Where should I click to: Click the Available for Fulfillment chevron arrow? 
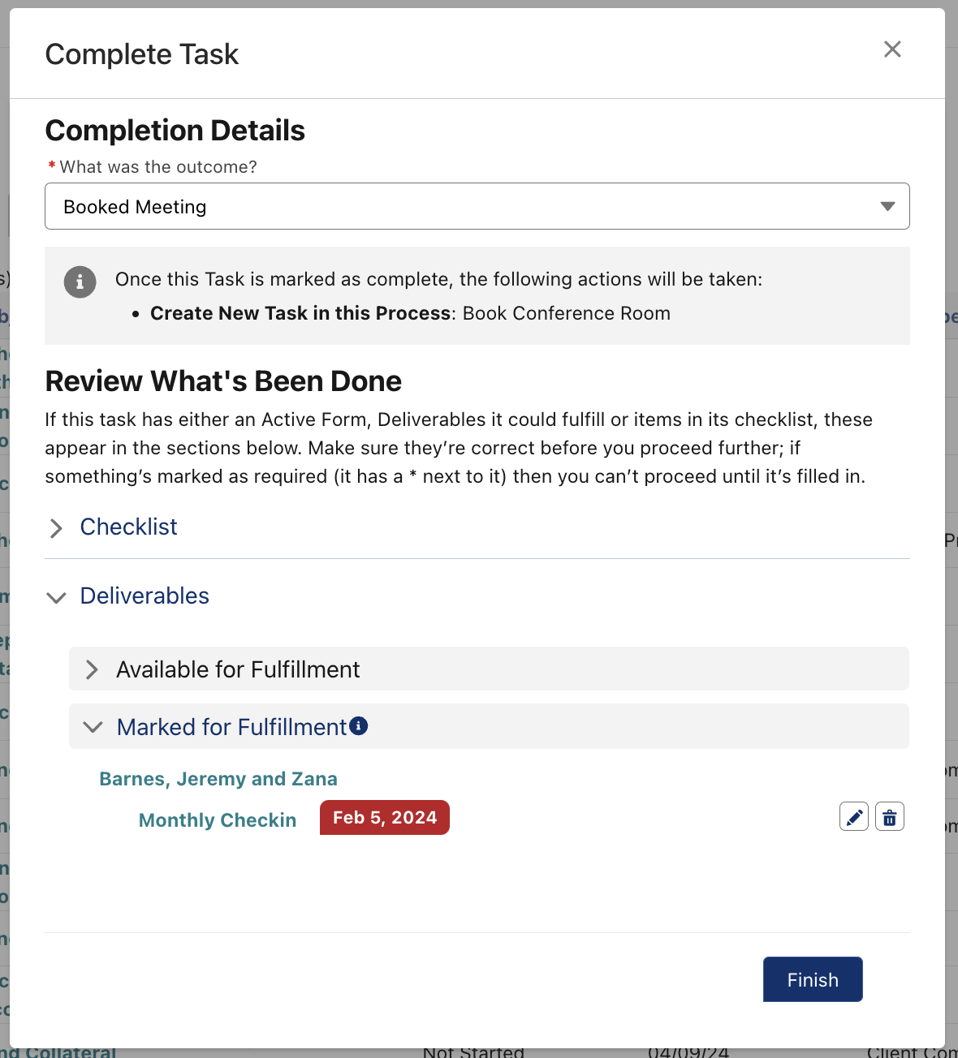tap(92, 669)
